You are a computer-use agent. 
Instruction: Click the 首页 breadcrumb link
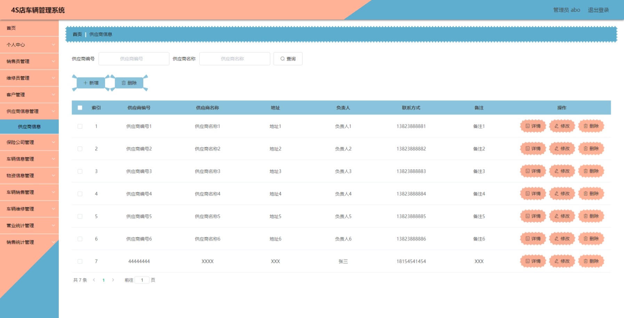[x=77, y=34]
